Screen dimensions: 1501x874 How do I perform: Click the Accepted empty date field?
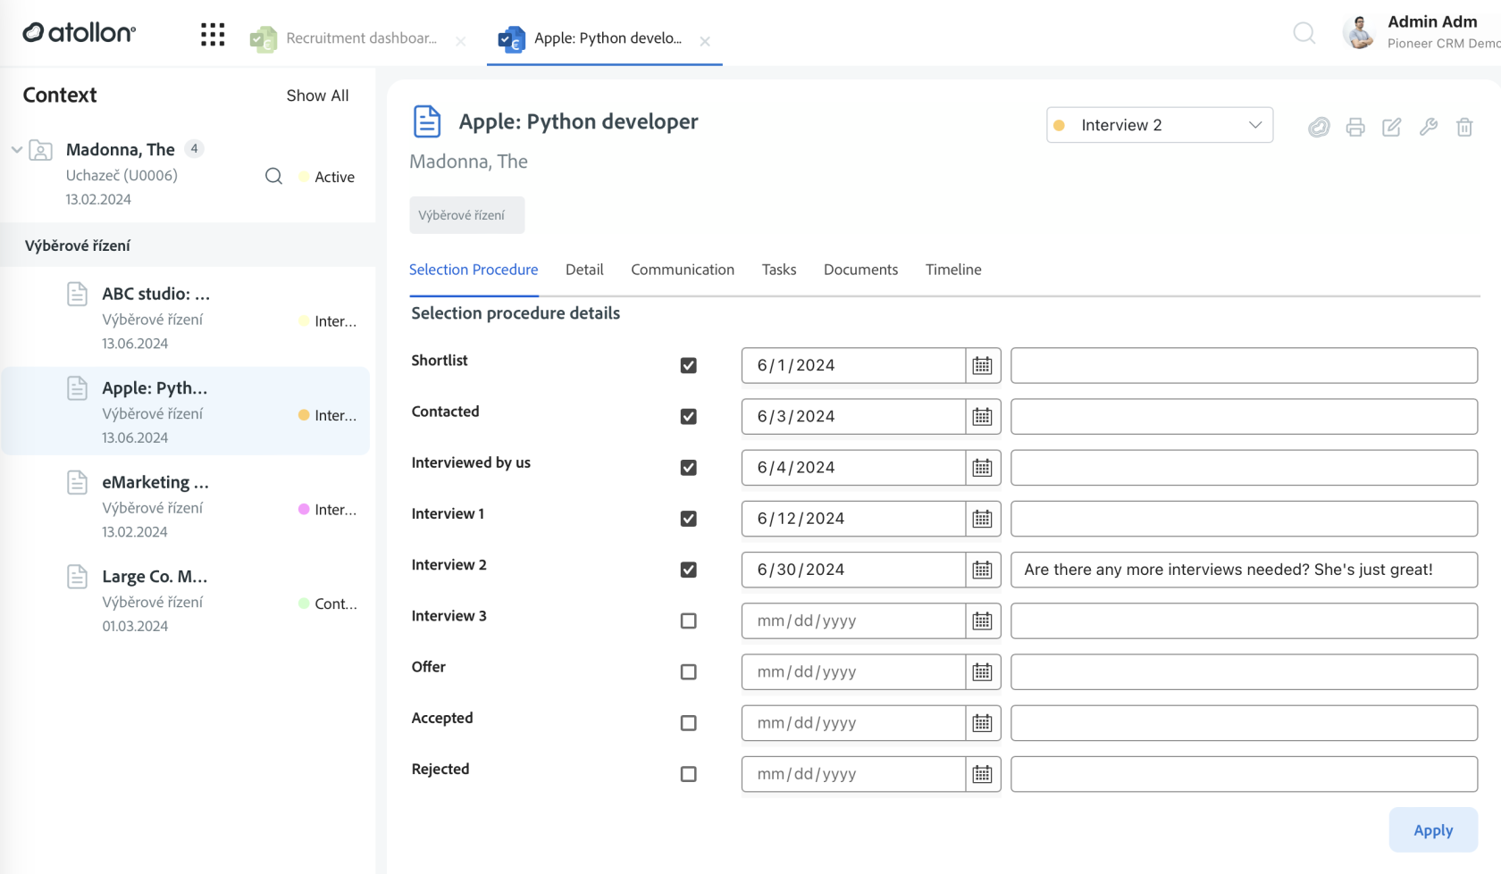[x=853, y=723]
